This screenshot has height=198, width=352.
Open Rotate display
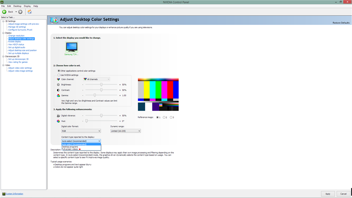click(x=14, y=42)
